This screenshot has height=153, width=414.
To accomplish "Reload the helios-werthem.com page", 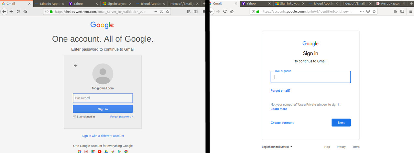I will coord(18,11).
